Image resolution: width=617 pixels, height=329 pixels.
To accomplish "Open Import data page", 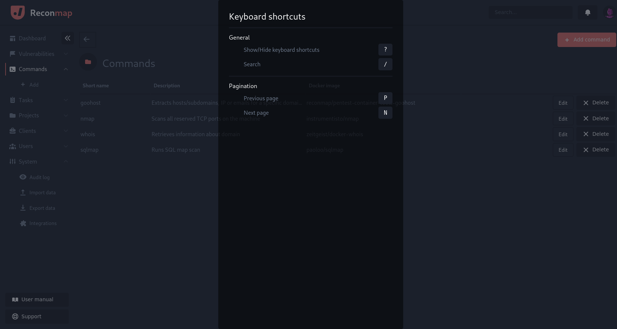I will pos(43,192).
